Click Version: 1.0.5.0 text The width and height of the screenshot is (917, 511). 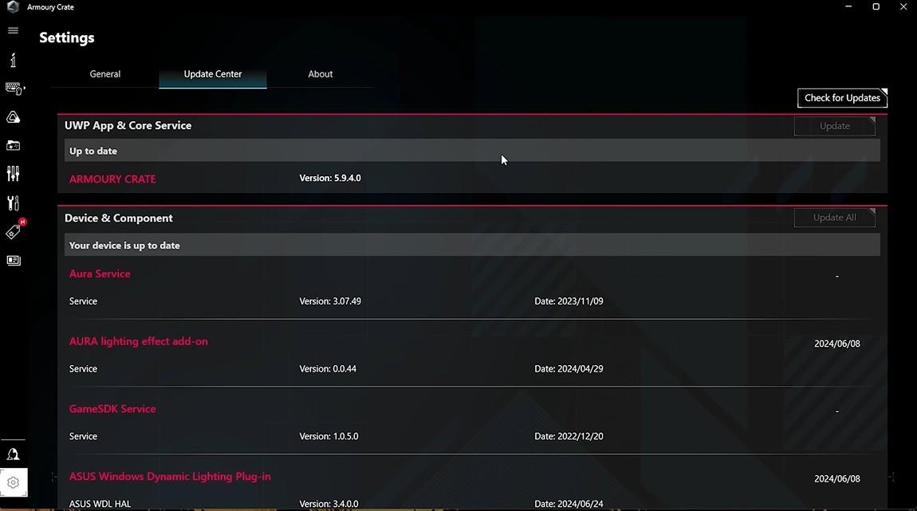tap(329, 436)
